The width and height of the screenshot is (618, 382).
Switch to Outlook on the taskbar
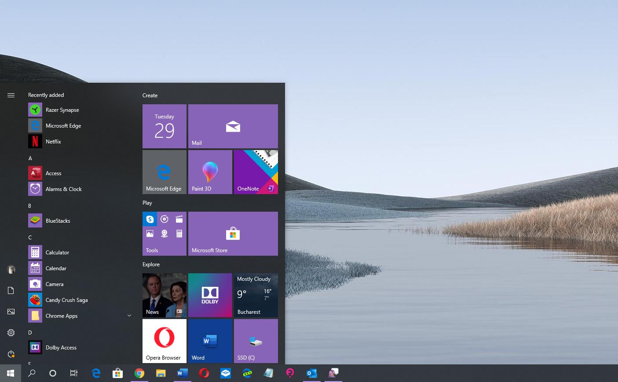[311, 373]
